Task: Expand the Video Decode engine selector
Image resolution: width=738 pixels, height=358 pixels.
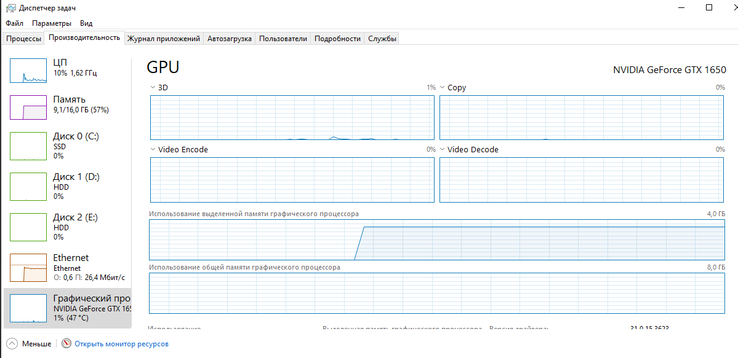Action: click(x=443, y=150)
